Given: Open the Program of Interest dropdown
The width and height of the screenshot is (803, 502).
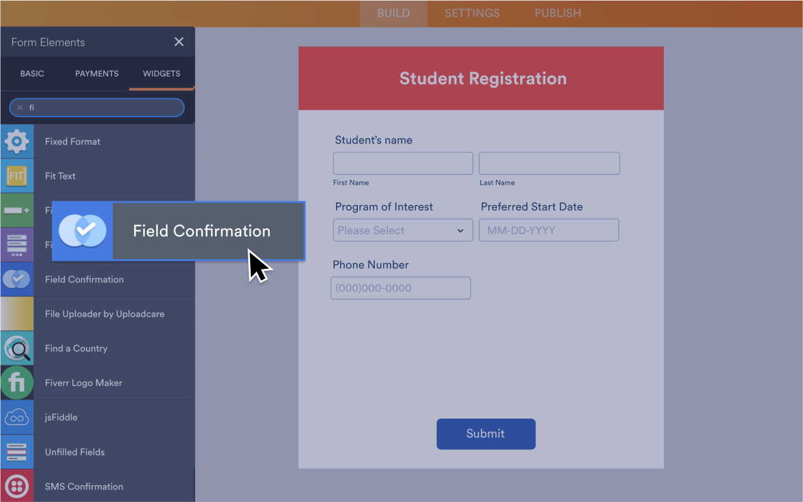Looking at the screenshot, I should [x=403, y=230].
